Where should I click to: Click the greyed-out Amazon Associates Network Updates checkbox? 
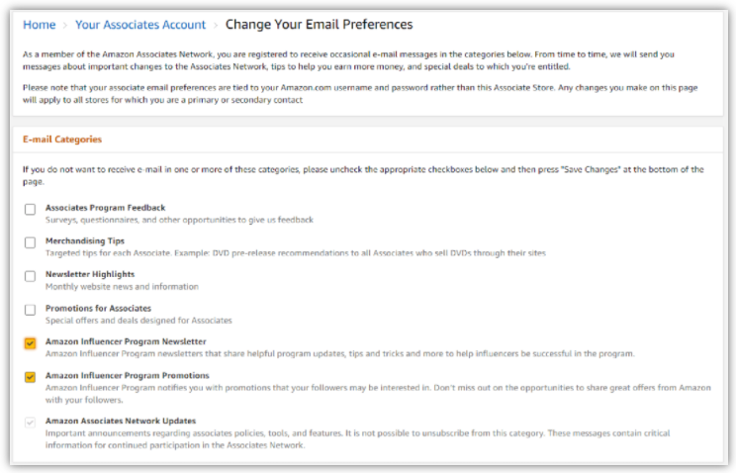click(x=30, y=423)
